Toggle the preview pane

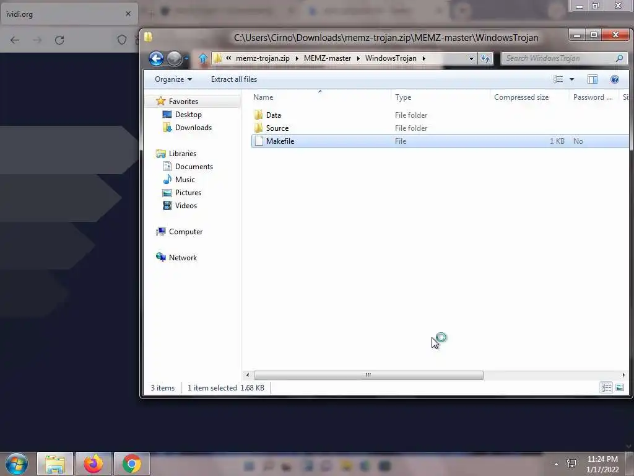point(593,79)
